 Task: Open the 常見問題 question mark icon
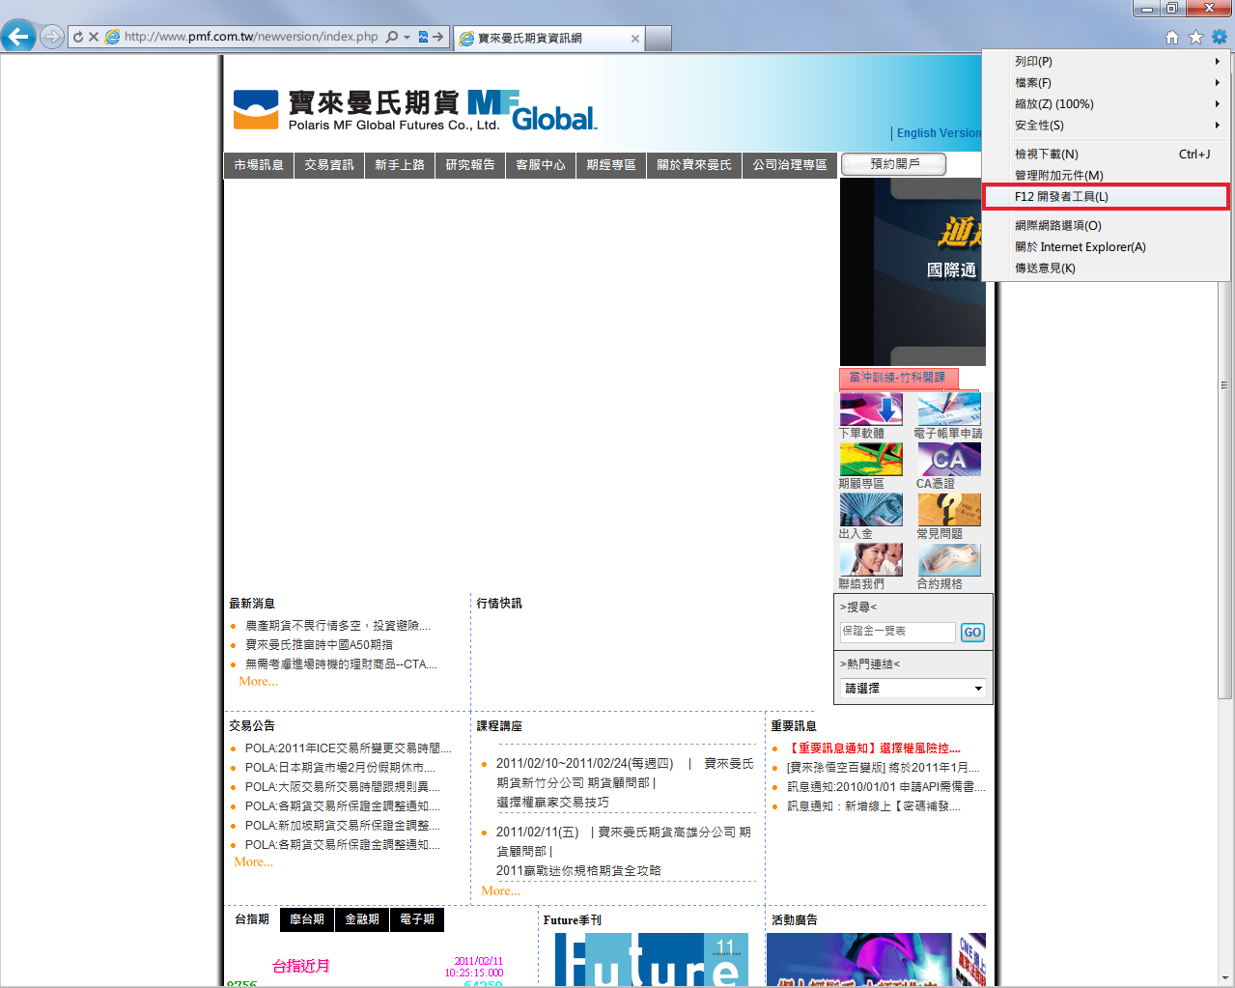pyautogui.click(x=949, y=510)
